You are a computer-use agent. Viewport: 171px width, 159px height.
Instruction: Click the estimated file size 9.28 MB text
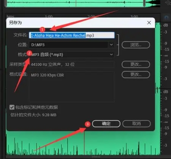(x=33, y=115)
